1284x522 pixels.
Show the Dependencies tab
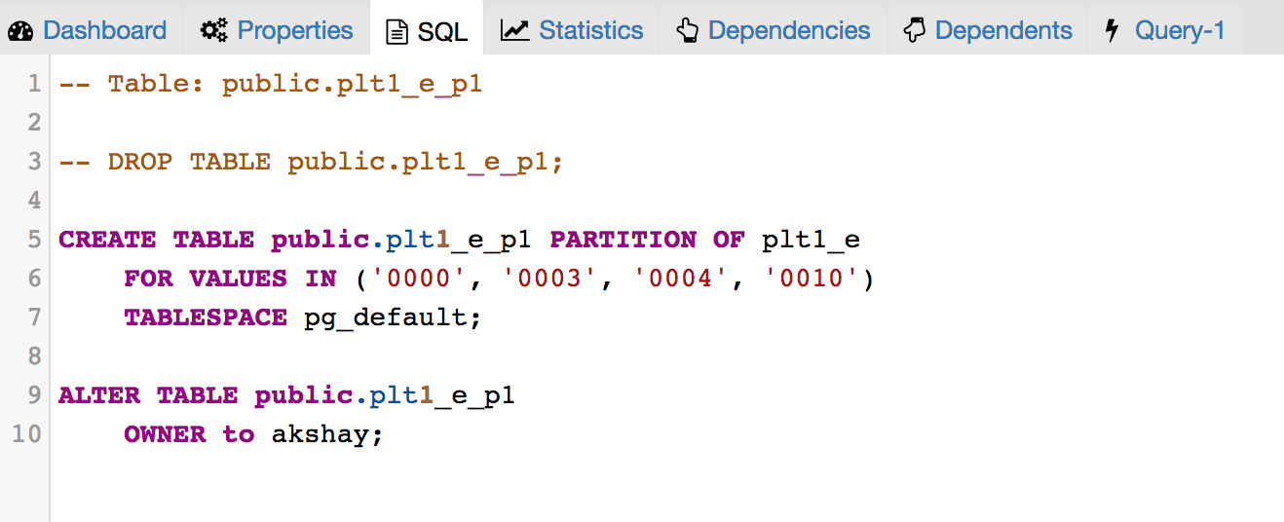(x=774, y=31)
